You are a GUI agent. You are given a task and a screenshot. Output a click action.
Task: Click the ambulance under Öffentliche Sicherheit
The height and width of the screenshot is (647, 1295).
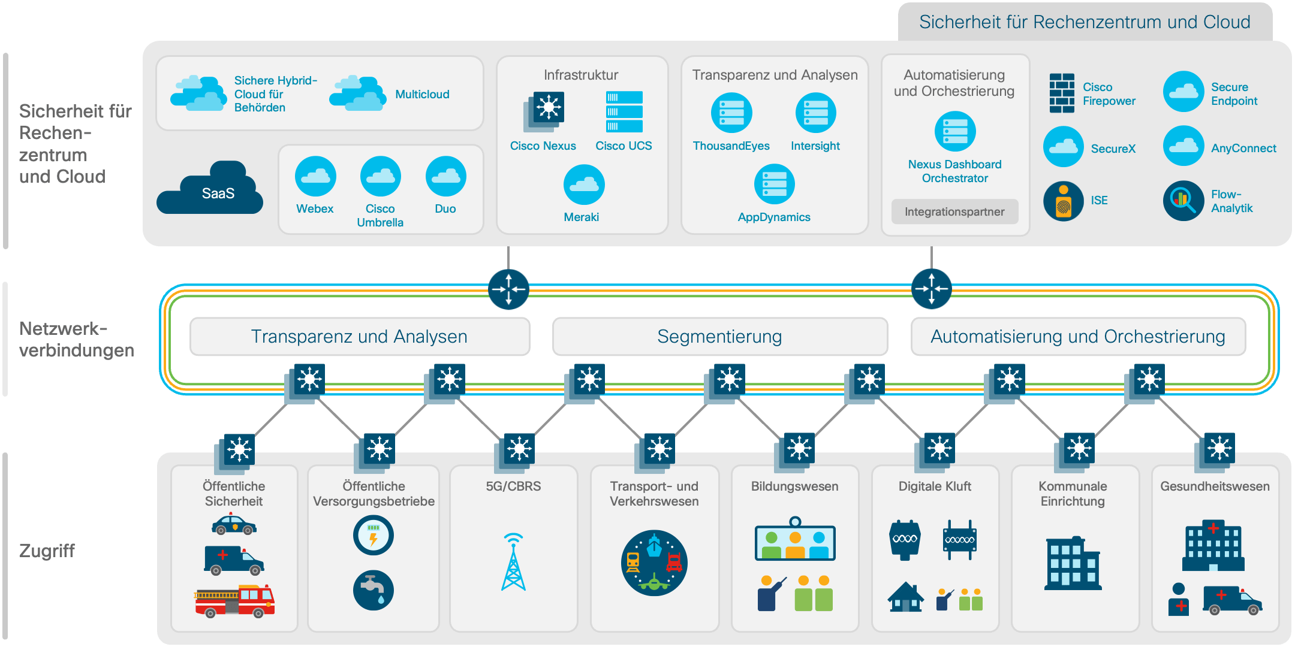pos(234,561)
